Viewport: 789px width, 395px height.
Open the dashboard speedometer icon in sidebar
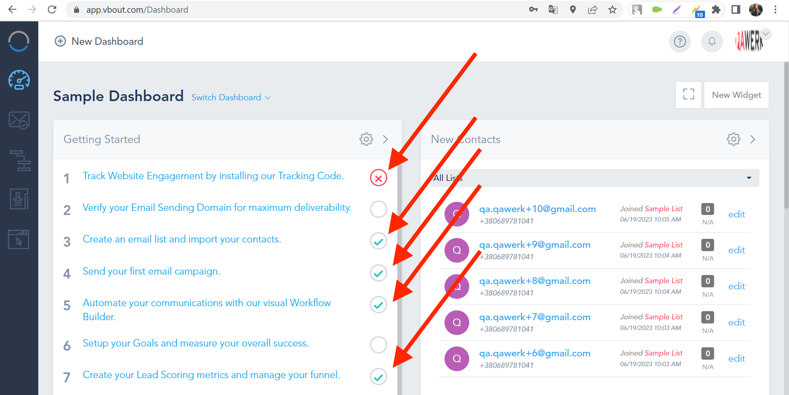tap(19, 80)
